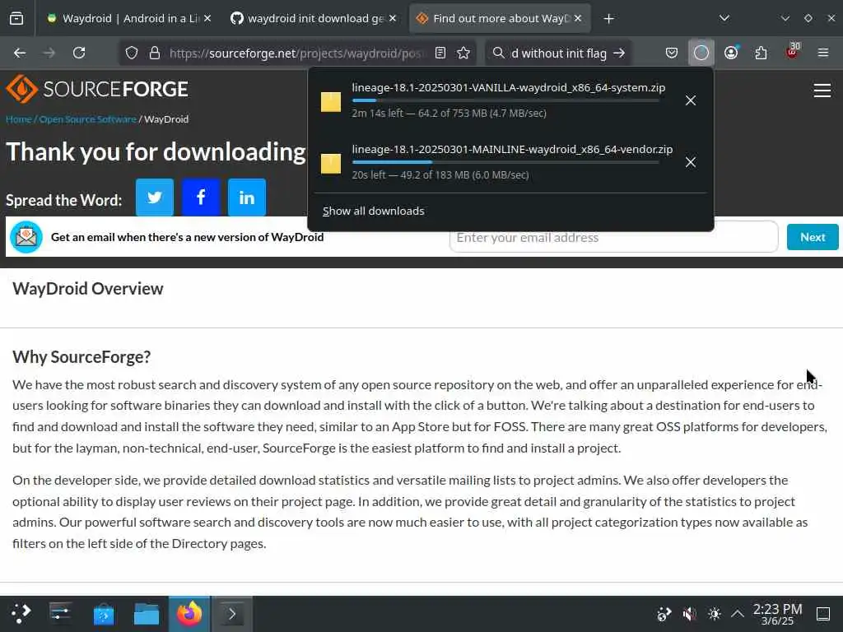Open the Firefox application hamburger menu
The image size is (843, 632).
point(823,53)
